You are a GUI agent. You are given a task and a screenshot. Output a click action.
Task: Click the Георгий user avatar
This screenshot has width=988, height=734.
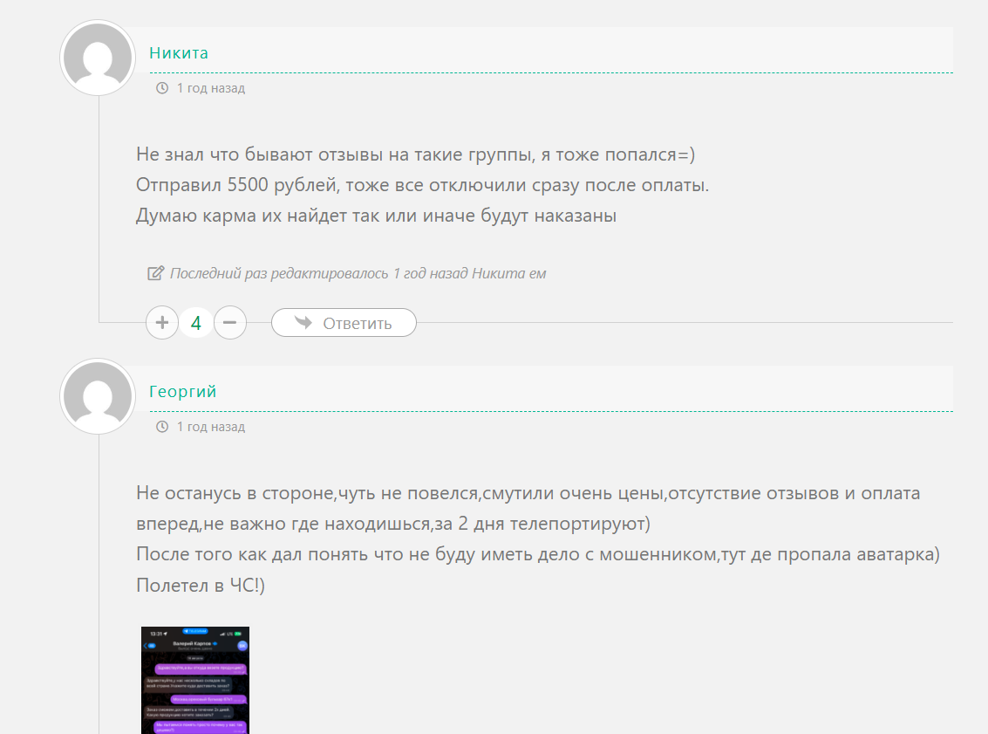[97, 396]
